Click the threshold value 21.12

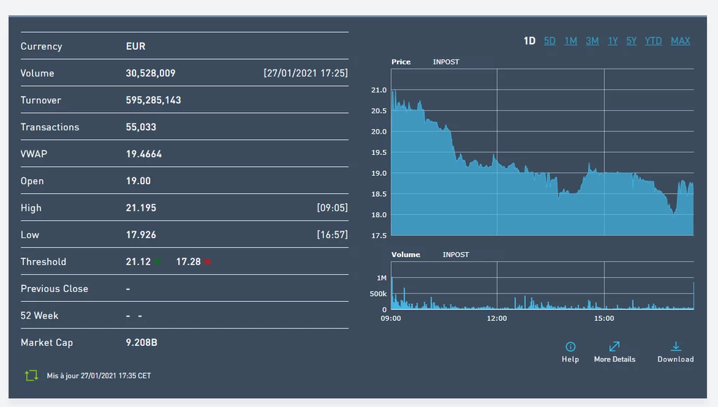[x=138, y=261]
